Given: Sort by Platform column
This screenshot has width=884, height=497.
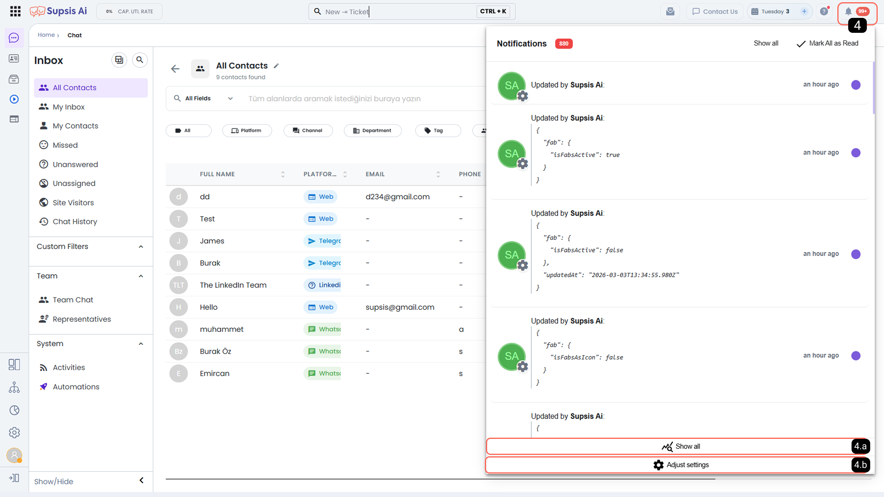Looking at the screenshot, I should [345, 174].
